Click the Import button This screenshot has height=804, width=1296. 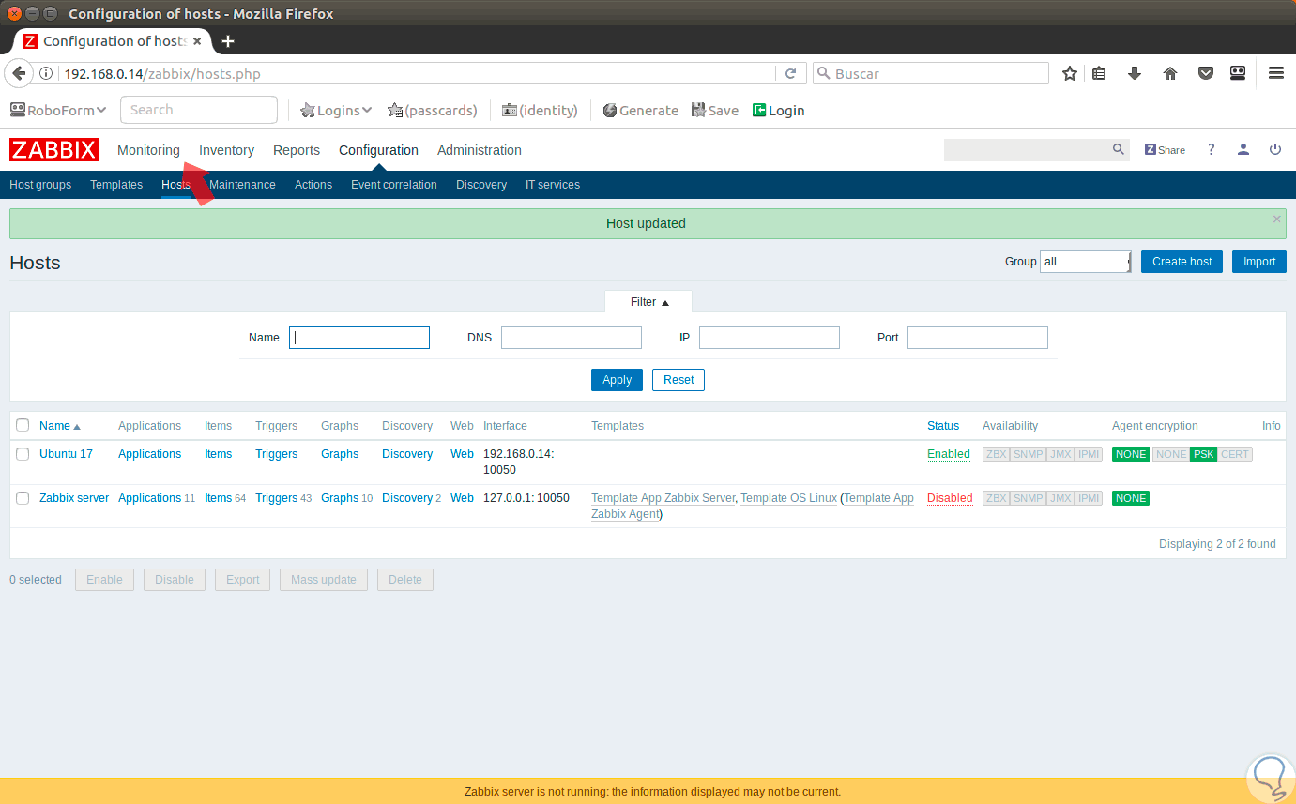1259,262
